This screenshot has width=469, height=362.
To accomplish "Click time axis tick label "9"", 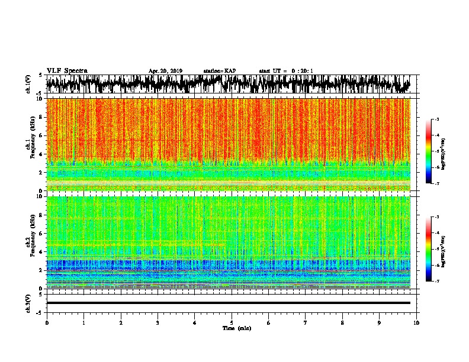I will [x=379, y=323].
